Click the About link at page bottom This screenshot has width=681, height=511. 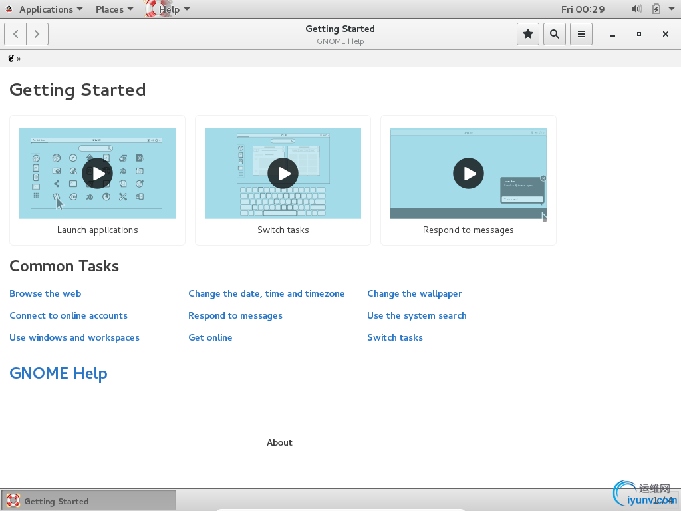coord(279,442)
